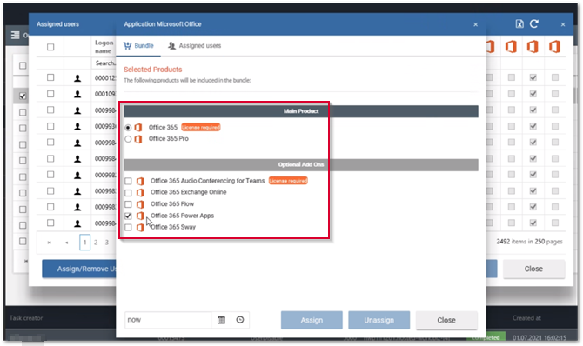
Task: Enable Office 365 Audio Conferencing for Teams checkbox
Action: 128,181
